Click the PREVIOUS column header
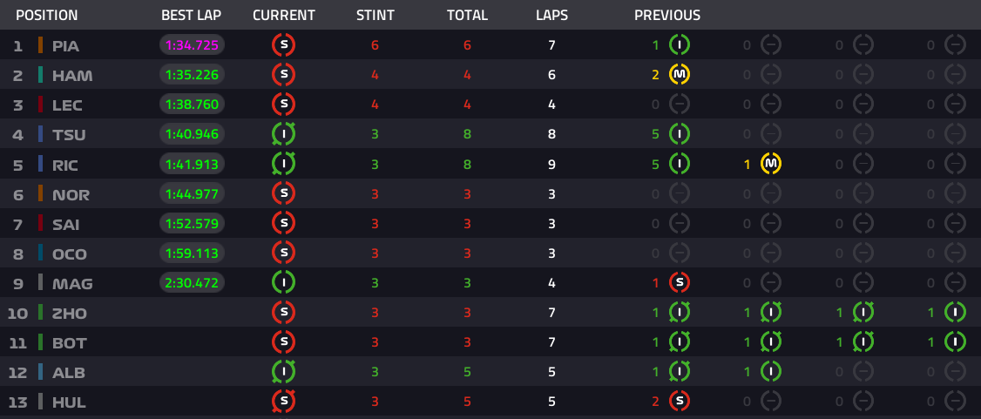 pyautogui.click(x=667, y=15)
